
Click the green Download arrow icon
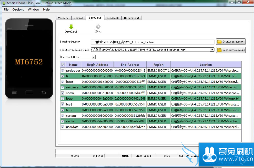tap(71, 27)
